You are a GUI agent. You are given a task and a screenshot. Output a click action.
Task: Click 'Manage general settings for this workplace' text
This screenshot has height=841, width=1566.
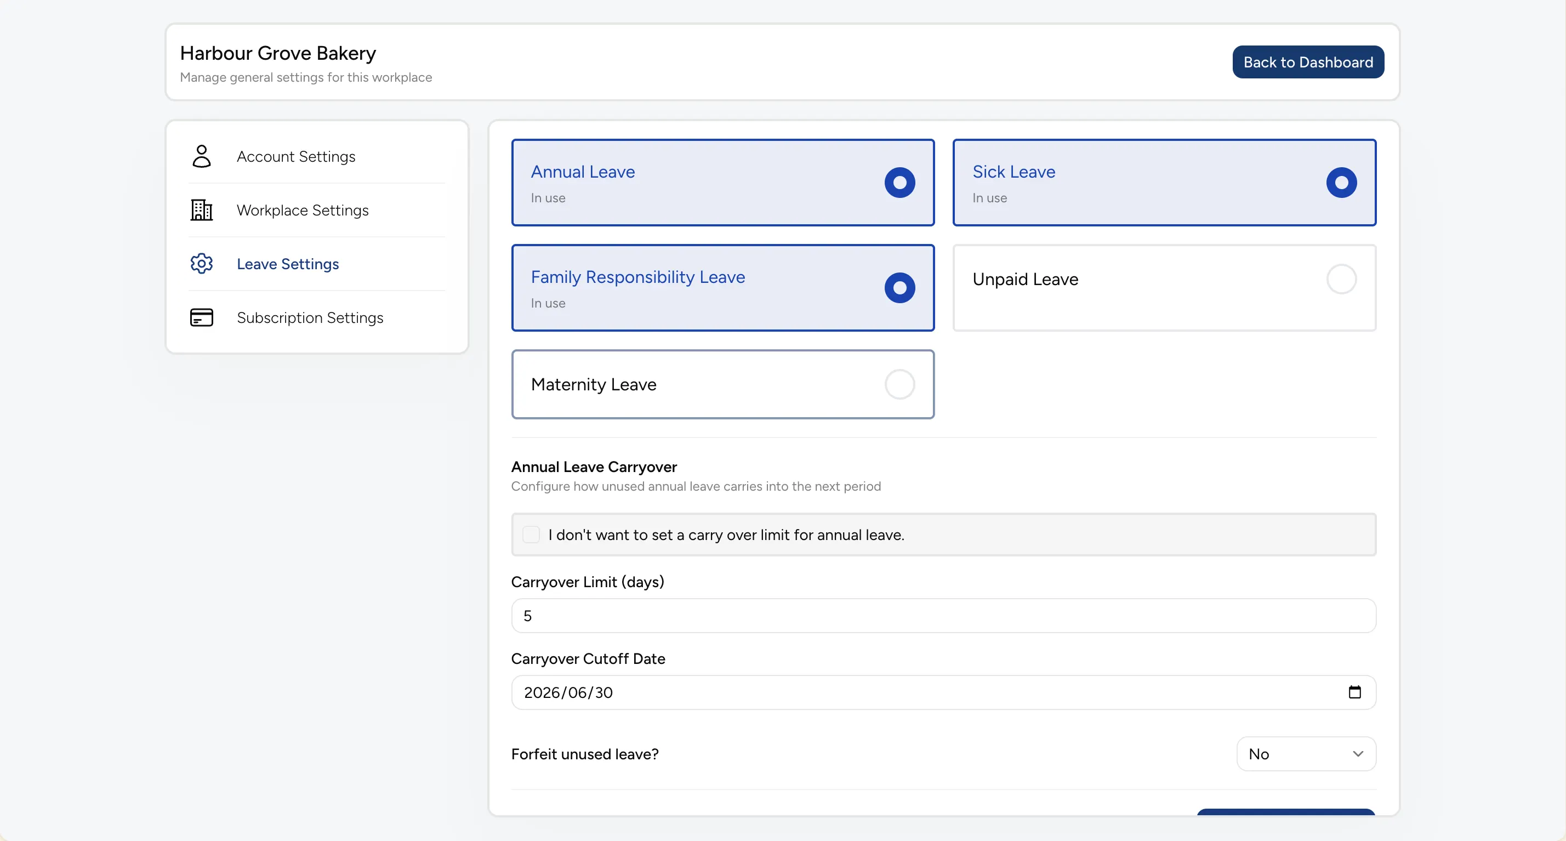(306, 77)
